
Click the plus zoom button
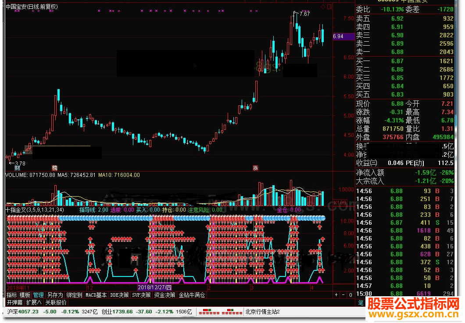(336, 295)
